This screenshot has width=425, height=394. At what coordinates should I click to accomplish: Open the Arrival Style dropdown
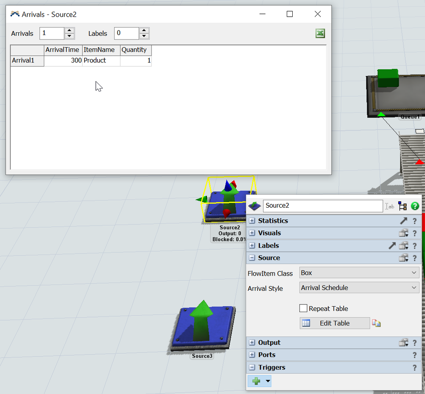359,288
